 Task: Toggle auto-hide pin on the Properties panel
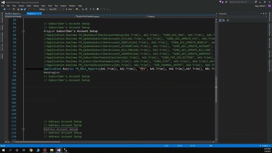click(263, 14)
